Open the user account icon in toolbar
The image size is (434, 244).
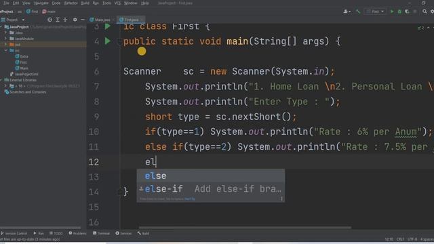click(347, 12)
